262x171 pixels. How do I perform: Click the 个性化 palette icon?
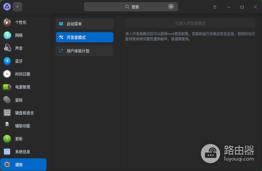pos(7,22)
